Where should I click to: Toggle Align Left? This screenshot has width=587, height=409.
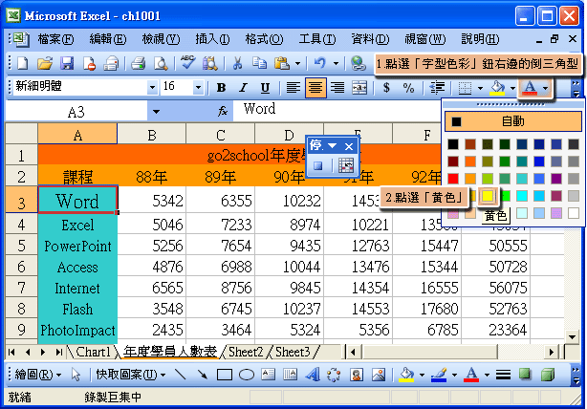point(293,88)
